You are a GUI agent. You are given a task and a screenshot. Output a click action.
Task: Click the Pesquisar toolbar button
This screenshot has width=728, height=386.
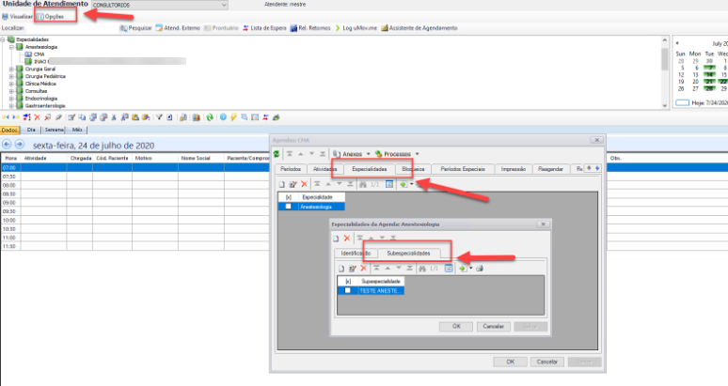[x=136, y=28]
